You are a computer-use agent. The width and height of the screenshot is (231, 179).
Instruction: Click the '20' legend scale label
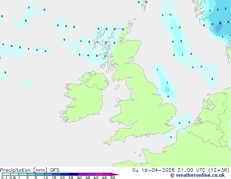(x=62, y=178)
